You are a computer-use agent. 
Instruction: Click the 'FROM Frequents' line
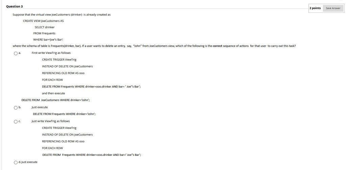point(44,33)
